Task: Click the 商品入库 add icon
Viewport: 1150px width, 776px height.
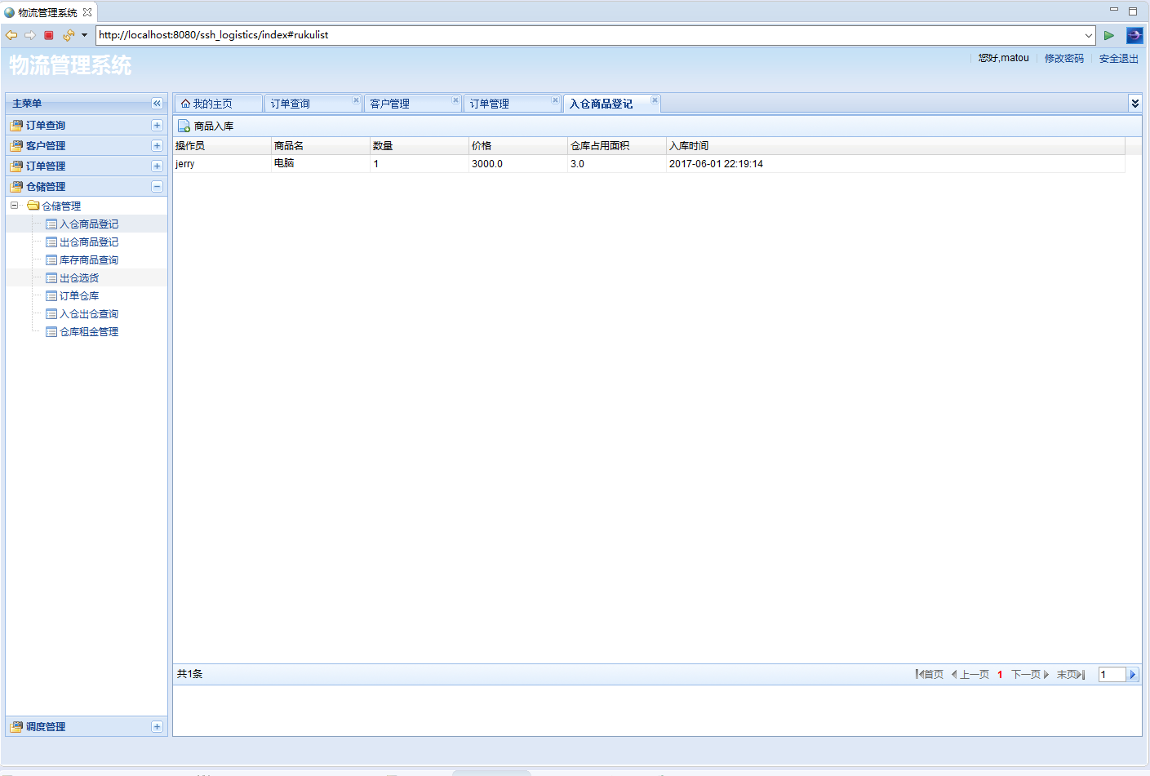Action: click(x=184, y=126)
